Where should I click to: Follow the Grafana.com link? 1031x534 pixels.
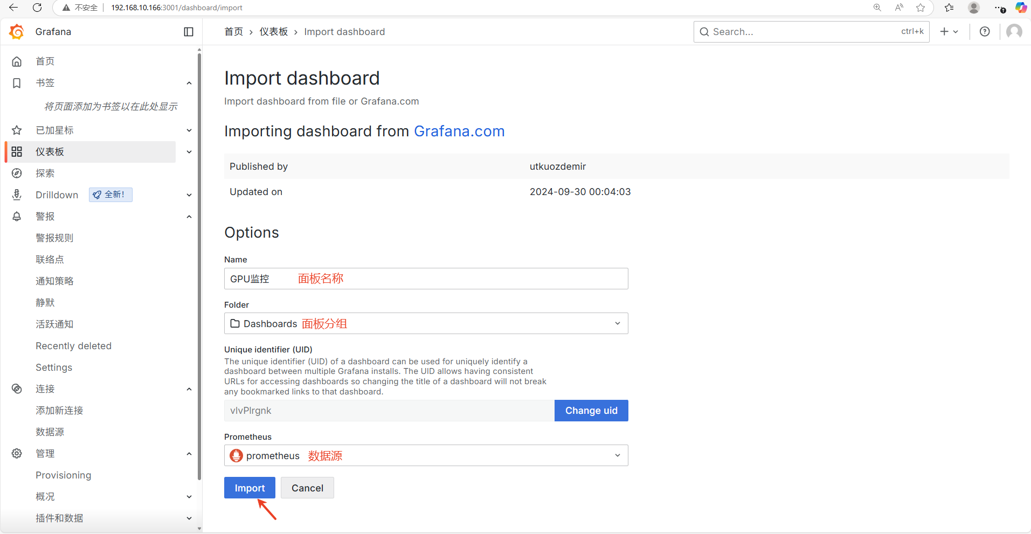click(459, 131)
